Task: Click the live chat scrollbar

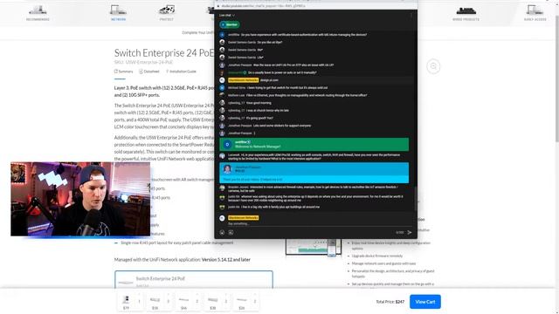Action: coord(416,198)
